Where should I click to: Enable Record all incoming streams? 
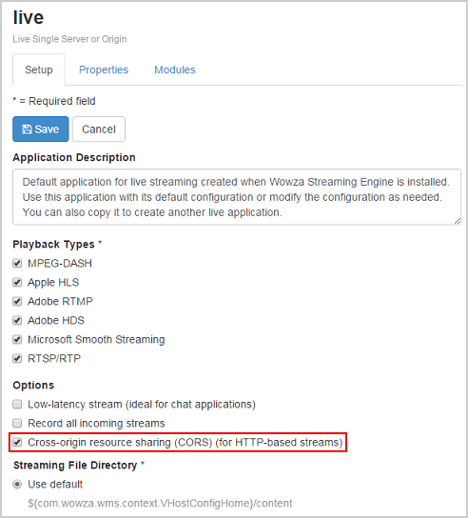[17, 423]
